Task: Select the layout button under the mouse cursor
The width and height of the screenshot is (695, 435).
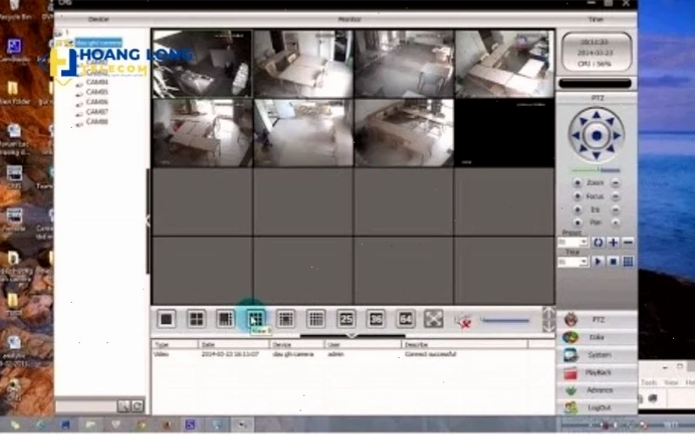Action: 255,319
